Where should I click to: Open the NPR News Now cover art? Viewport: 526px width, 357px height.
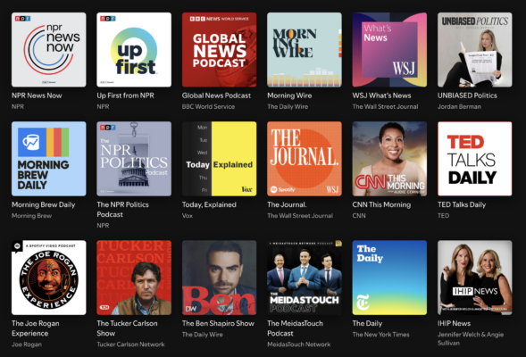(x=48, y=50)
